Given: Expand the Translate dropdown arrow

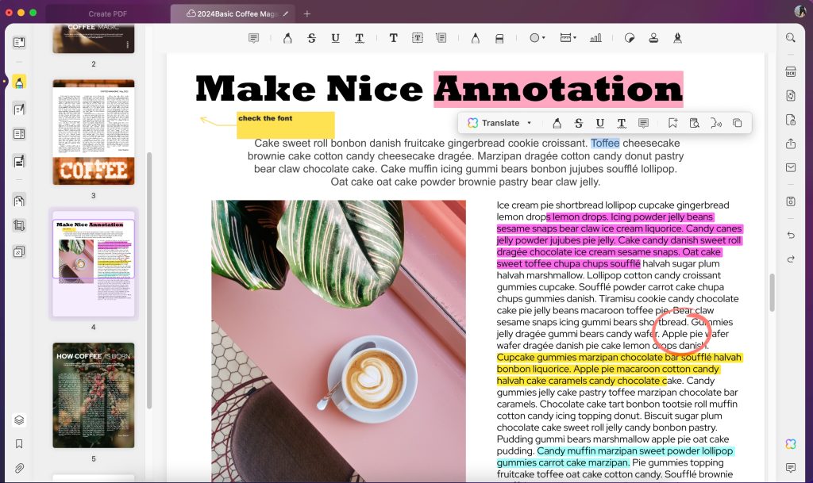Looking at the screenshot, I should click(530, 123).
